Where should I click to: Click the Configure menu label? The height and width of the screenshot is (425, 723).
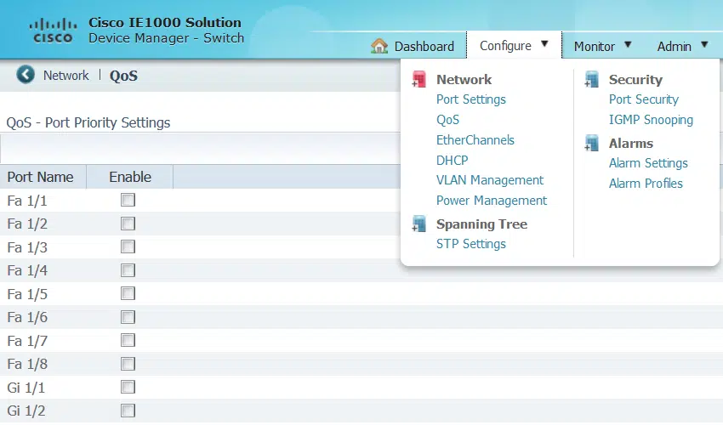click(505, 46)
